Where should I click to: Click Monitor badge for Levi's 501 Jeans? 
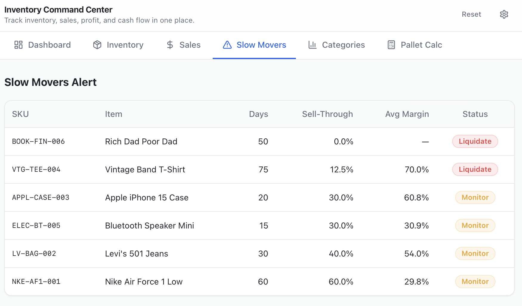pos(475,254)
